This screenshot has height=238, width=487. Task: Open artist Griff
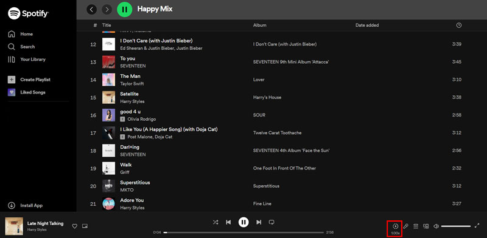(x=125, y=172)
